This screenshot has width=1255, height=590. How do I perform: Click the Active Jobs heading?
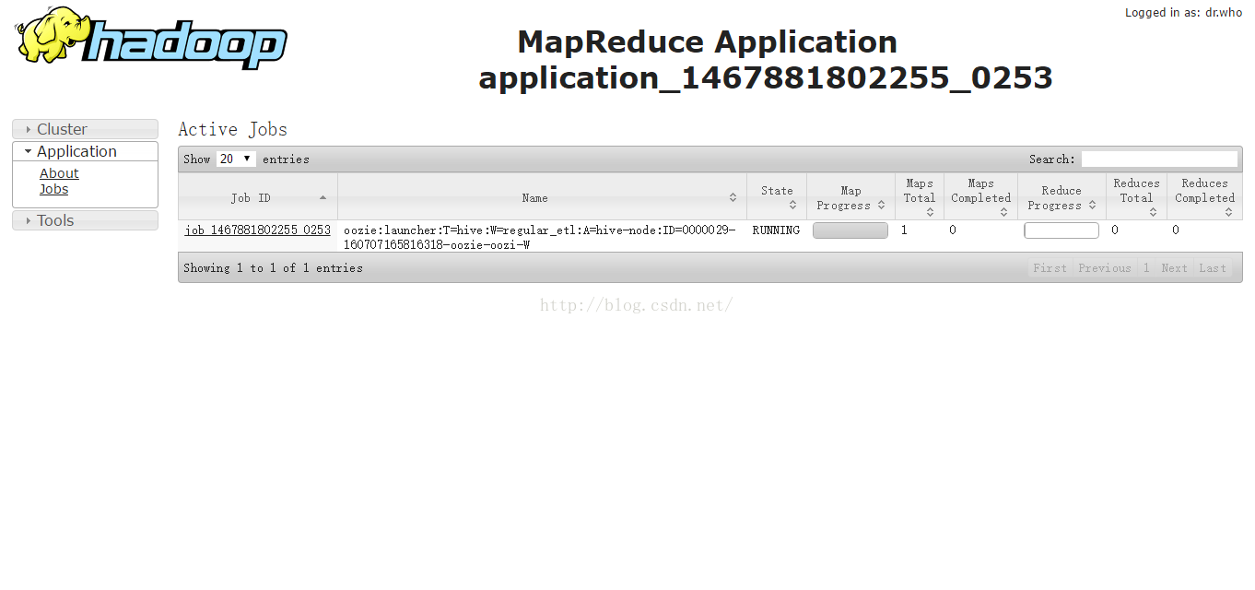click(232, 129)
